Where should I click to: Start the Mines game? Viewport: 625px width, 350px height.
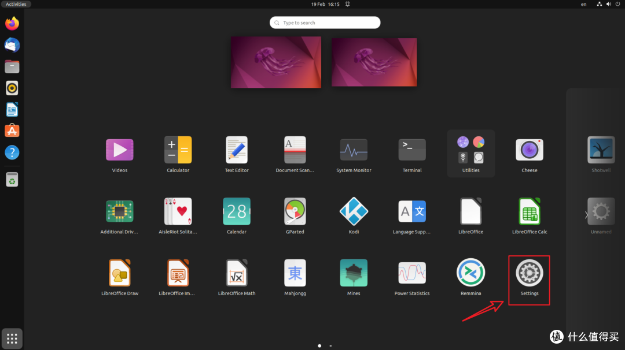354,272
